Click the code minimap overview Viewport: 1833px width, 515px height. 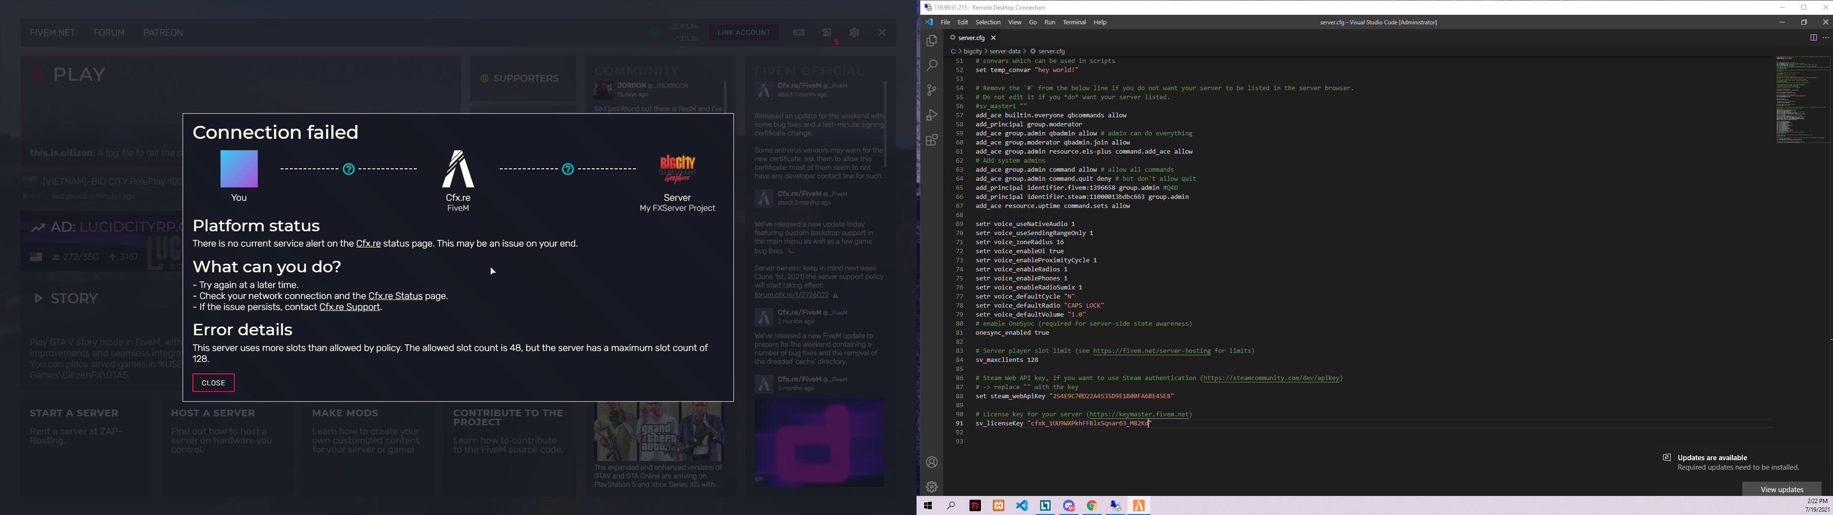click(1801, 100)
